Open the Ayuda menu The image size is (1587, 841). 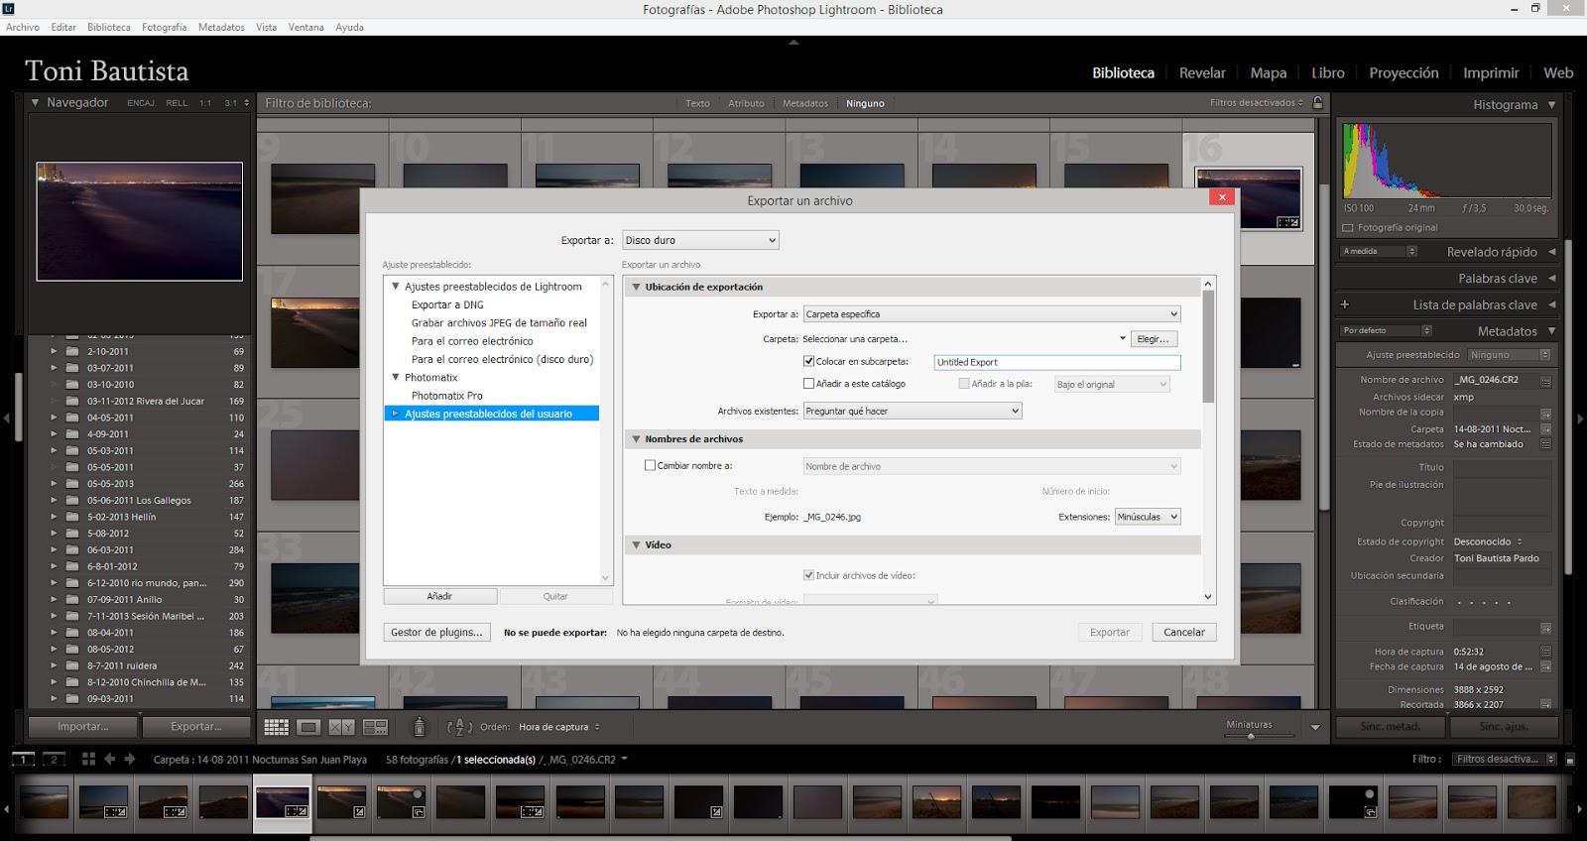click(x=349, y=27)
